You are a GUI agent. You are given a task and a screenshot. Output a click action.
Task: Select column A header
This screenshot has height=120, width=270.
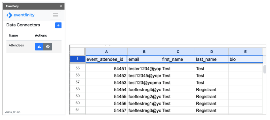coord(106,52)
